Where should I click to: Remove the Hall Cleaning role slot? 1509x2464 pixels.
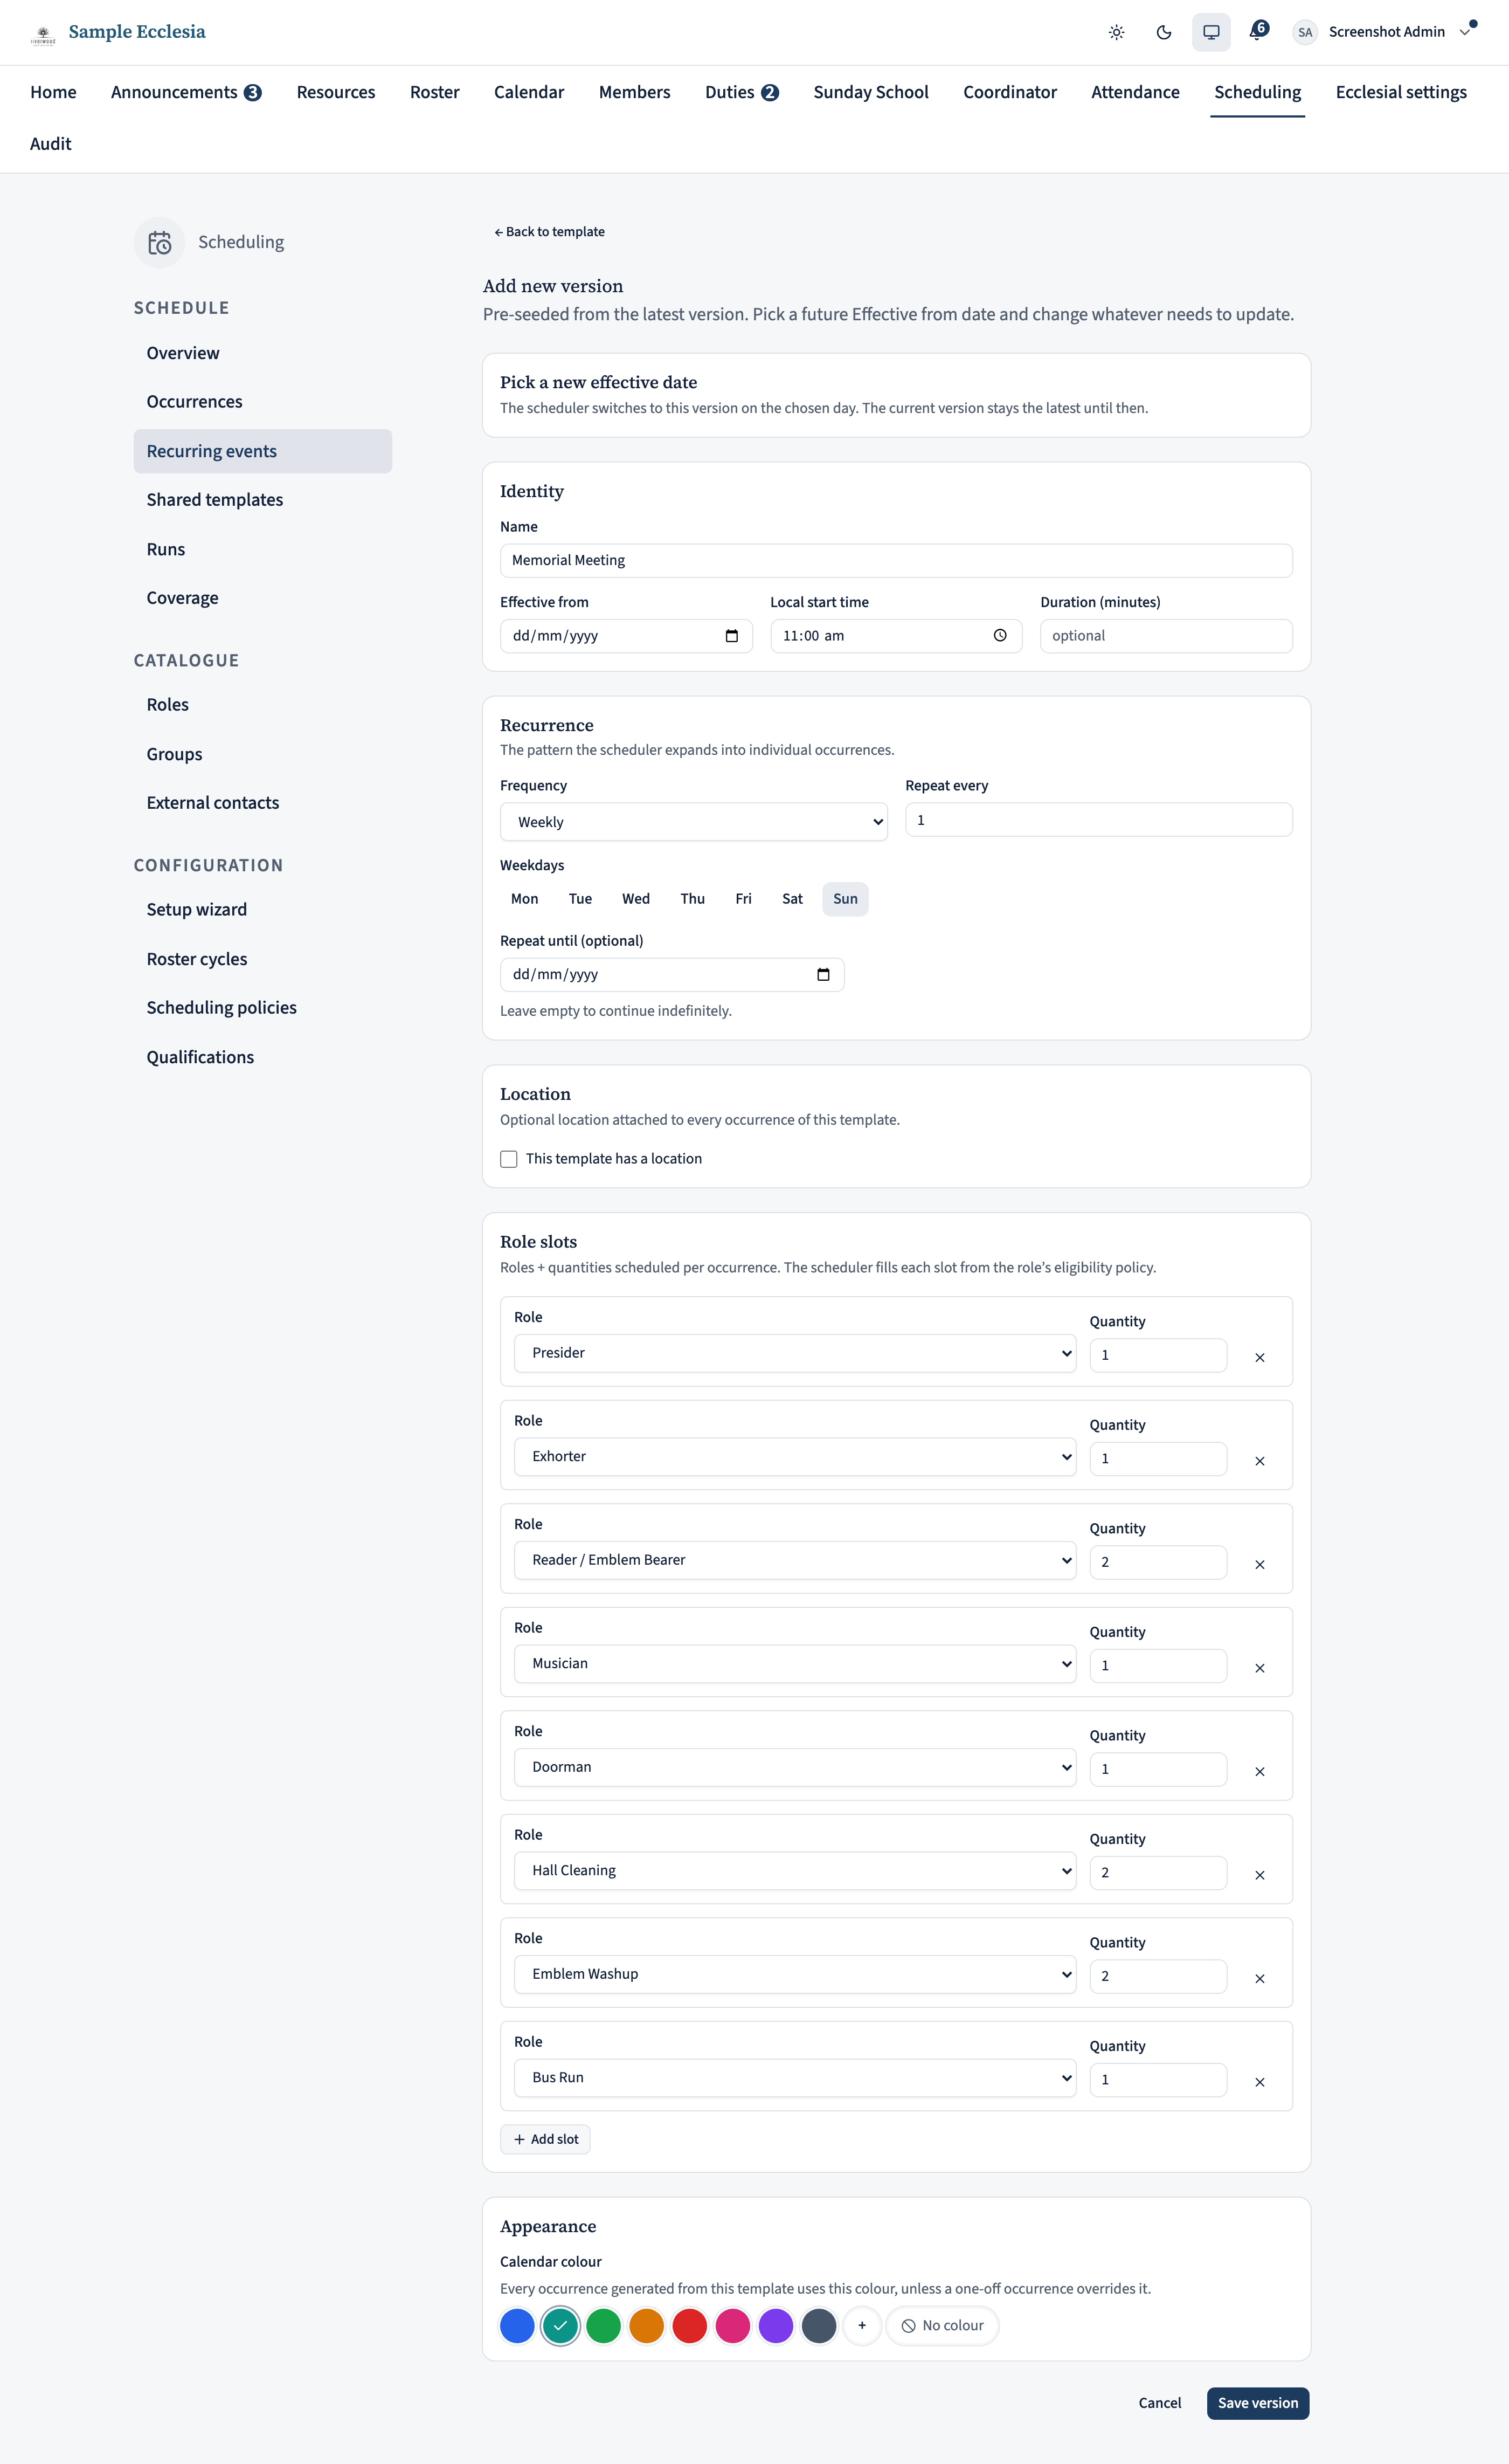point(1259,1875)
